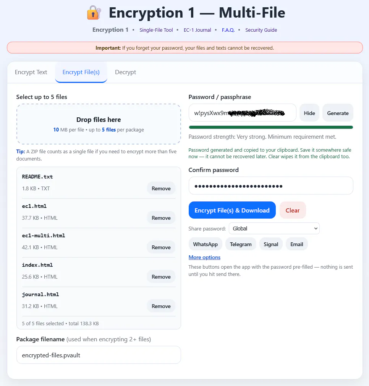Click the Important password warning banner

pyautogui.click(x=185, y=48)
